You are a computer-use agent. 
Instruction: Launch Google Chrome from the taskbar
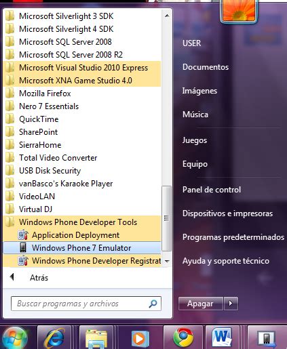coord(183,338)
